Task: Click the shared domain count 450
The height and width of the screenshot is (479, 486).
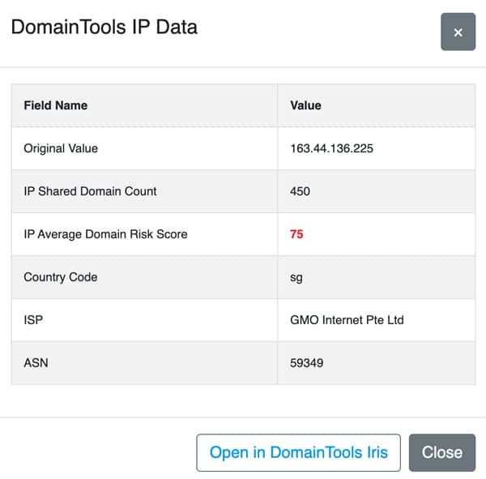Action: (x=300, y=191)
